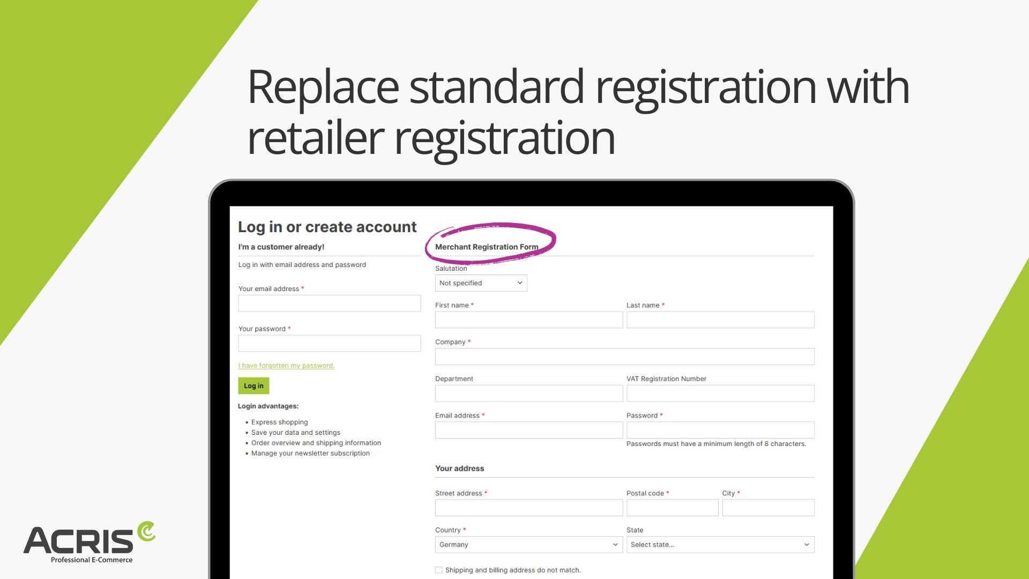Screen dimensions: 1029x579
Task: Click the registration Email address field
Action: click(528, 430)
